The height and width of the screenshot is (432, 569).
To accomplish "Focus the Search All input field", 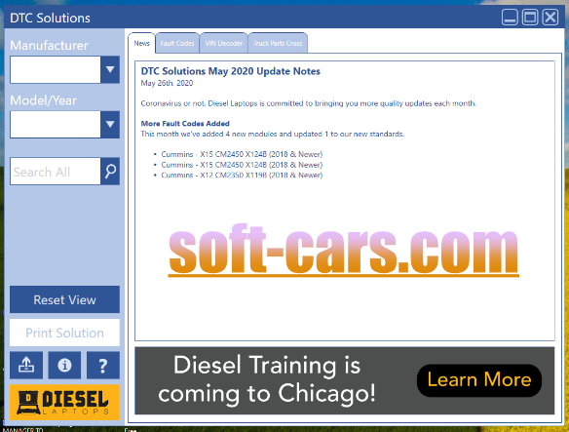I will pos(56,171).
